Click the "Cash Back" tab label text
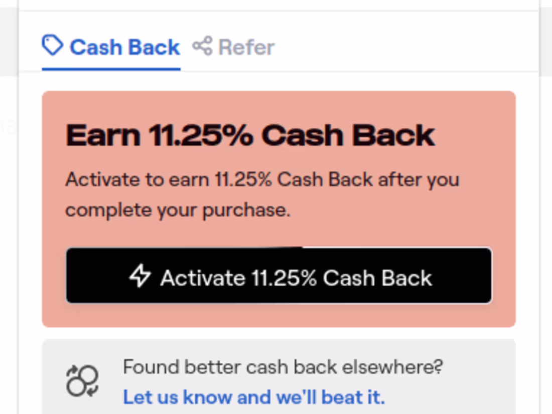The width and height of the screenshot is (552, 414). [124, 48]
